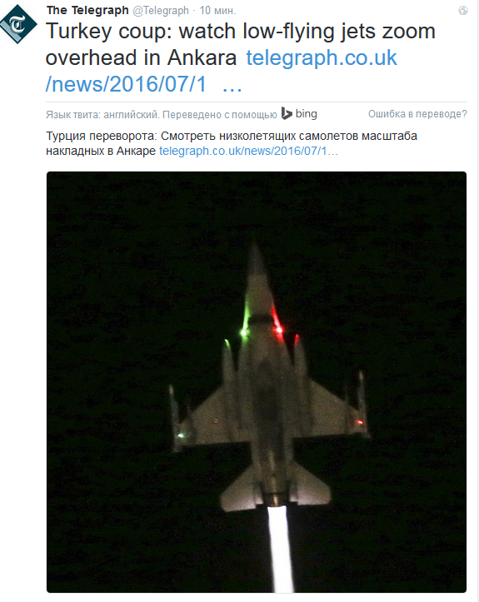The height and width of the screenshot is (602, 479).
Task: Click the red light on jet's wingtip
Action: (x=360, y=422)
